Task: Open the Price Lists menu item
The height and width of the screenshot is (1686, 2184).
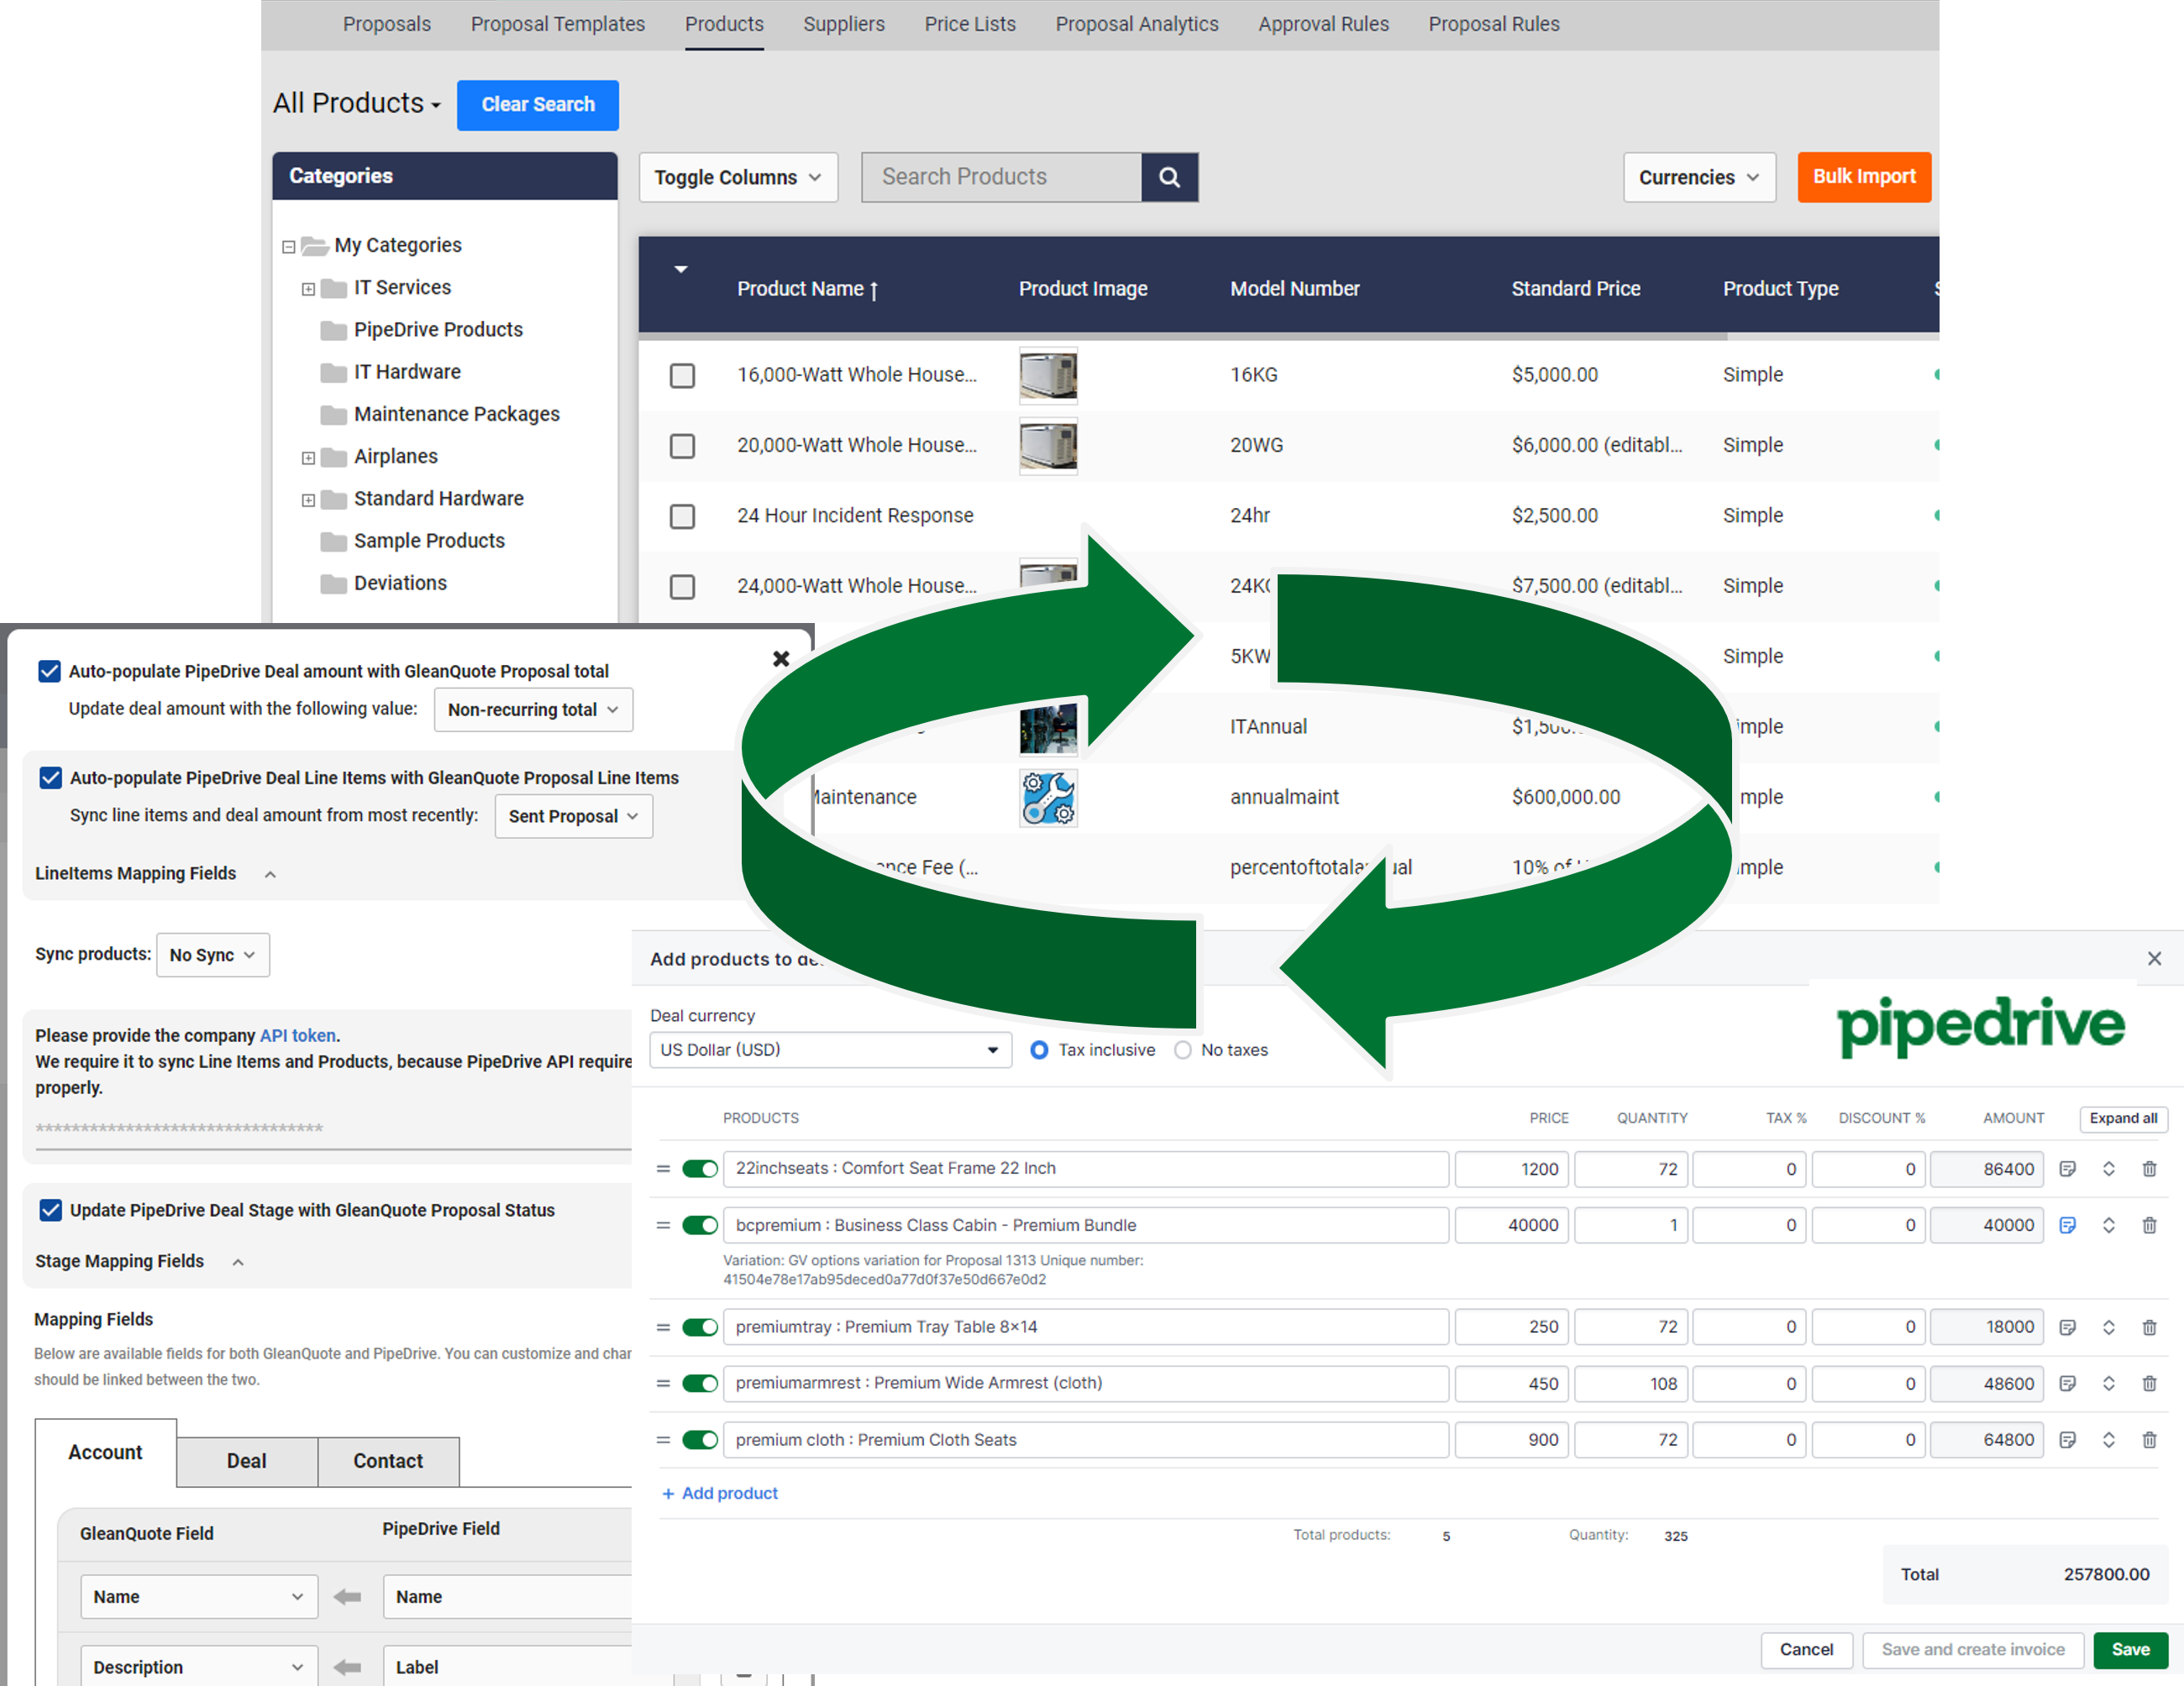Action: [x=969, y=23]
